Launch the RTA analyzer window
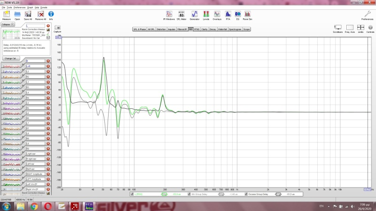The width and height of the screenshot is (376, 211). click(228, 15)
